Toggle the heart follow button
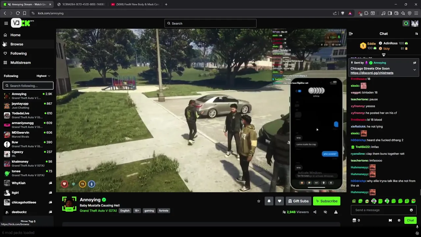 point(279,201)
